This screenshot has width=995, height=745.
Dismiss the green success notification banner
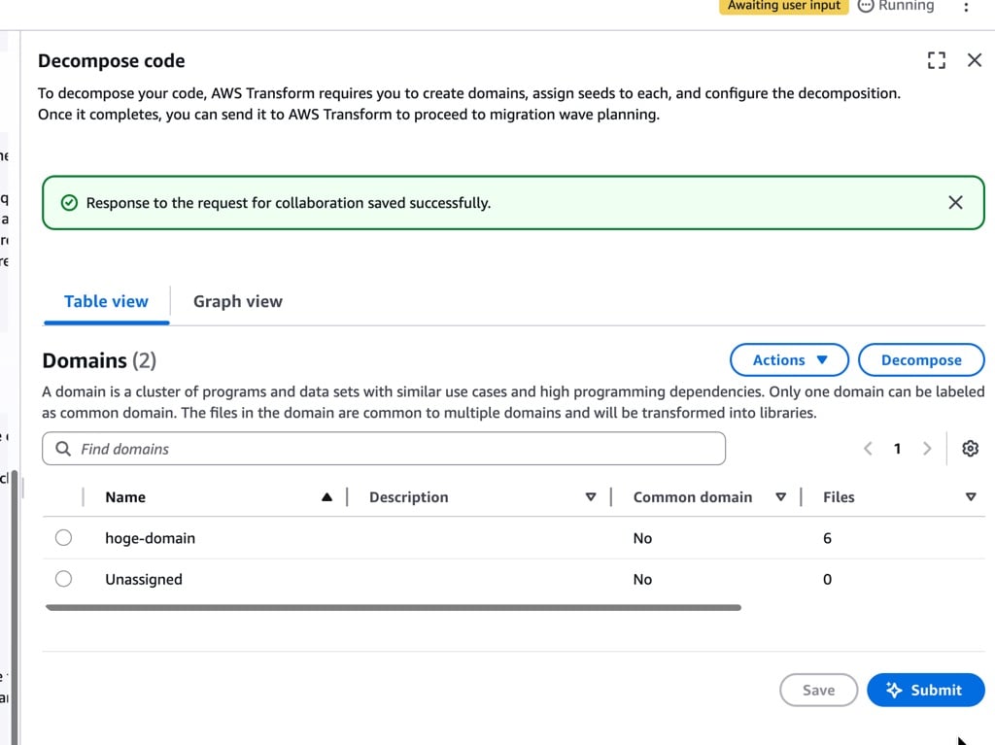click(955, 202)
